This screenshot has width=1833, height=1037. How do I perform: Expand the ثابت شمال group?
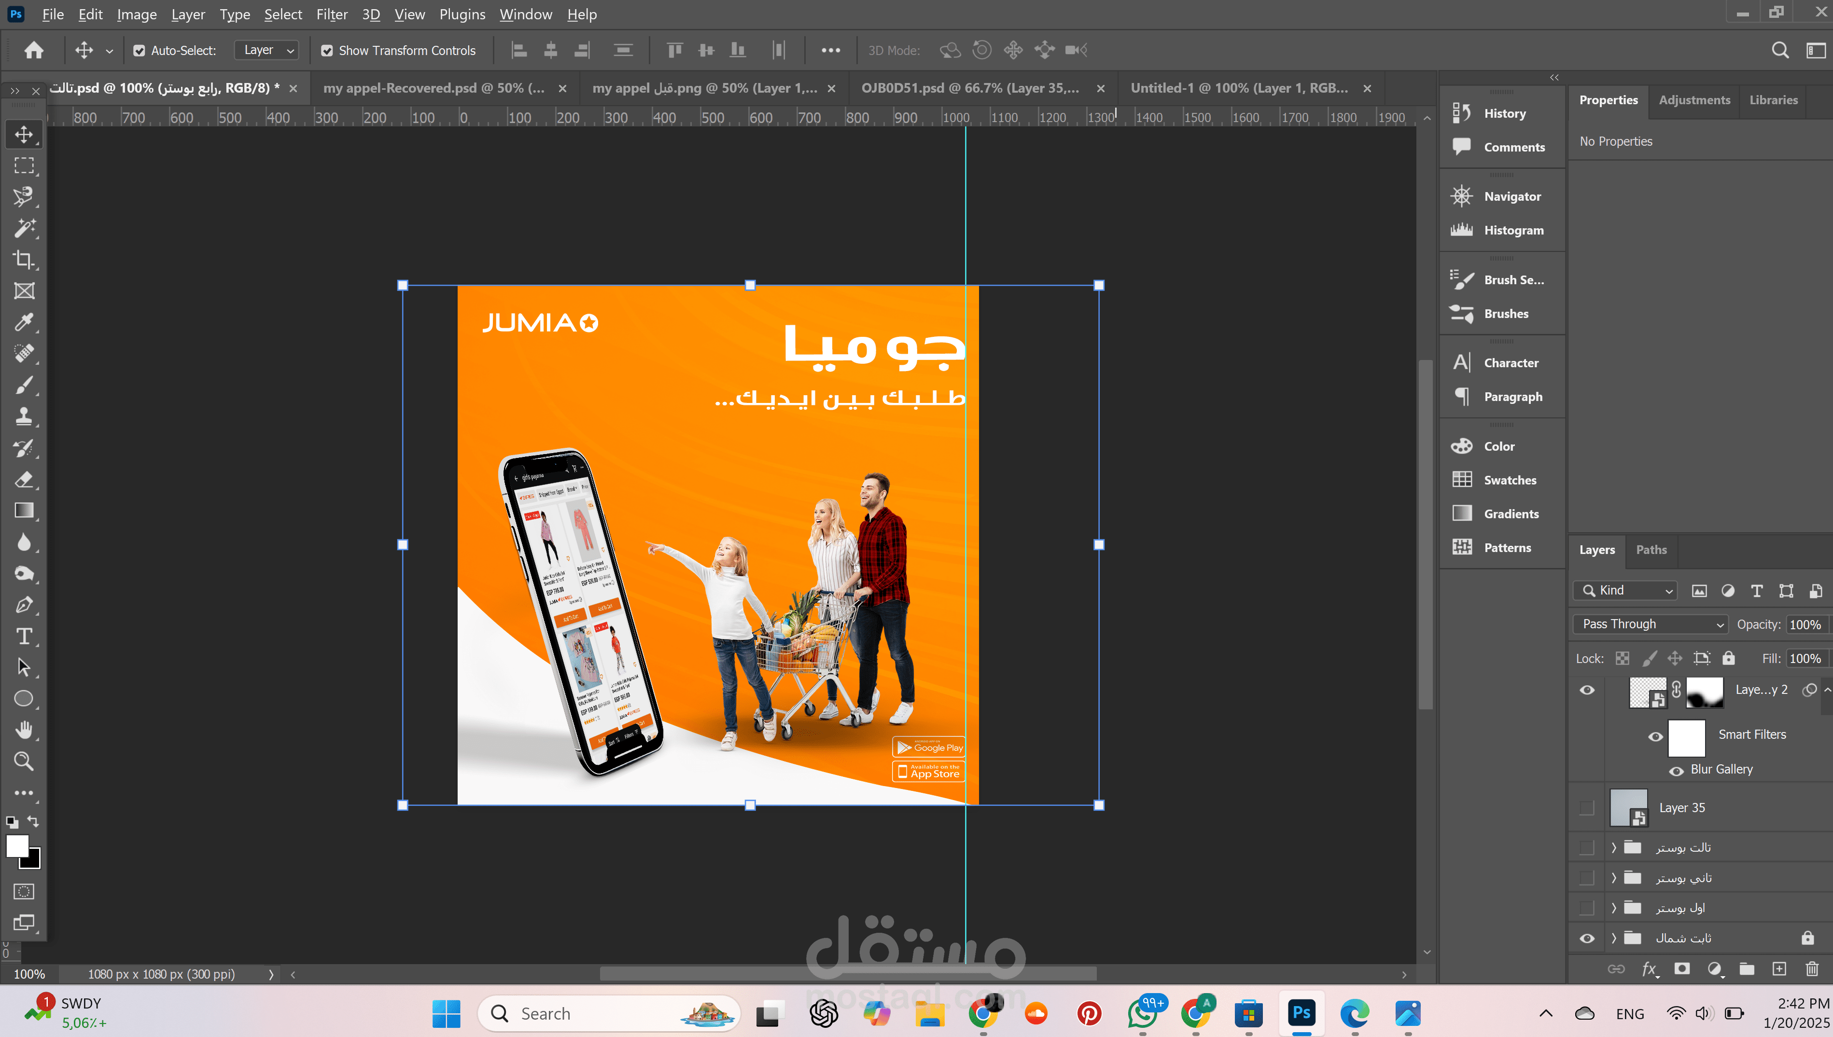pos(1613,939)
